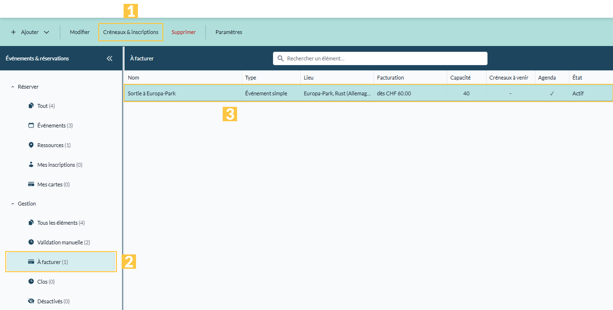Click the plus icon beside Ajouter
The height and width of the screenshot is (310, 613).
[13, 32]
